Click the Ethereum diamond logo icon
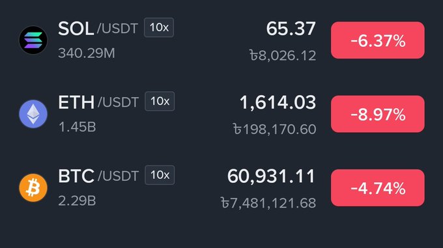 [x=33, y=114]
